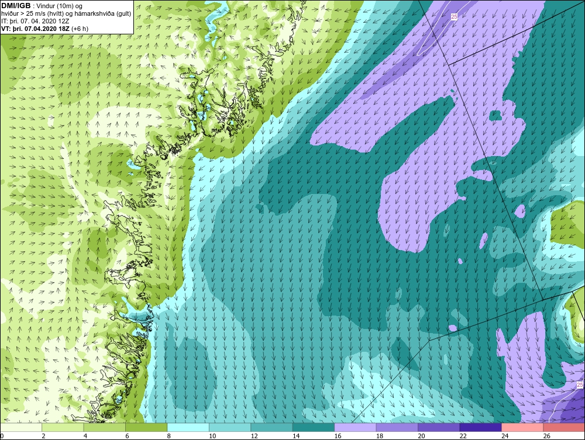
Task: Click the 24–26 m/s pink legend swatch
Action: click(522, 427)
